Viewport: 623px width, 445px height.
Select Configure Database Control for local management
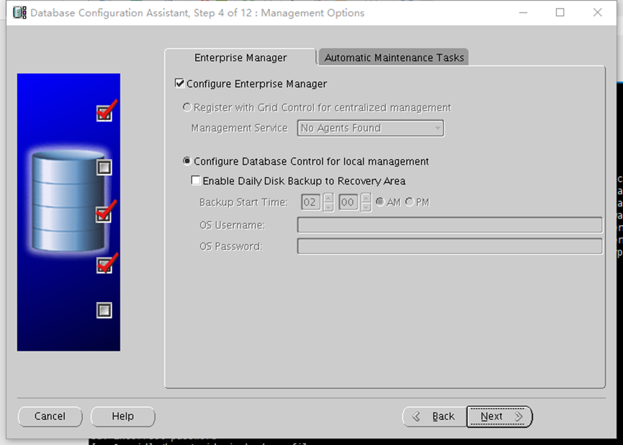(187, 161)
